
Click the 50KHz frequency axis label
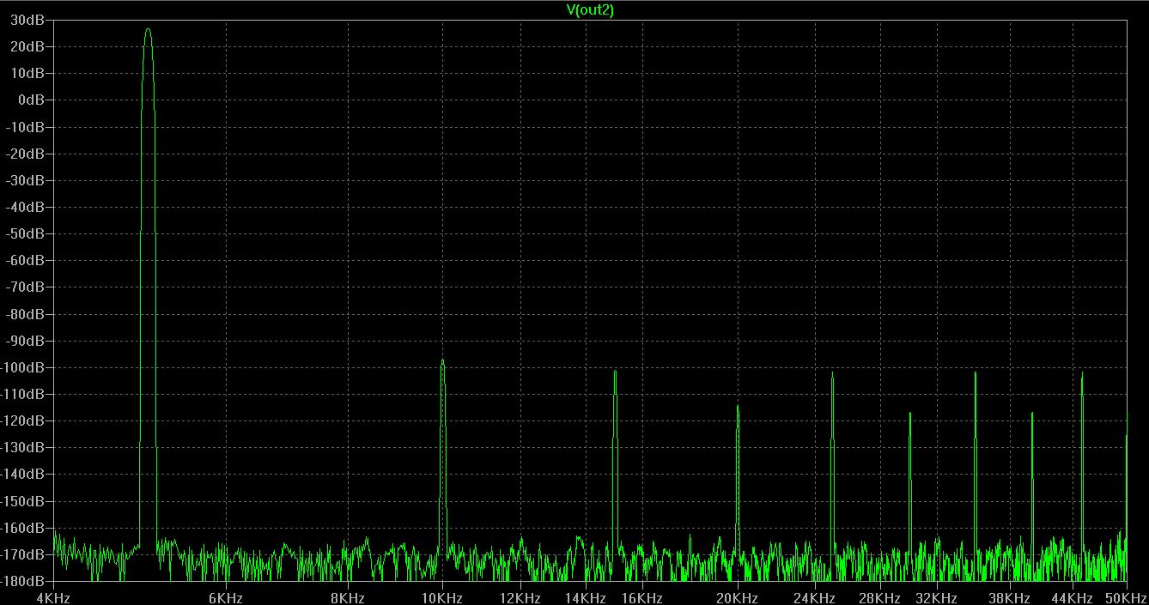(x=1128, y=597)
